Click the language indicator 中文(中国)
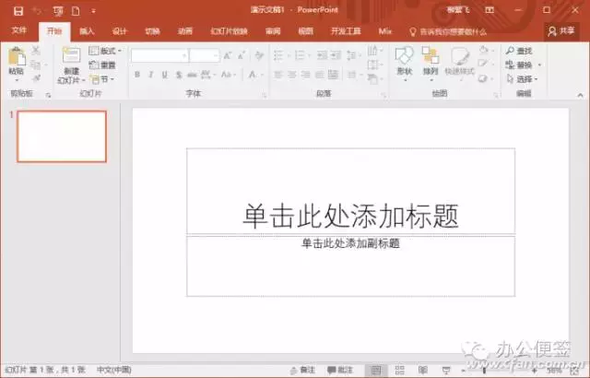 point(113,370)
